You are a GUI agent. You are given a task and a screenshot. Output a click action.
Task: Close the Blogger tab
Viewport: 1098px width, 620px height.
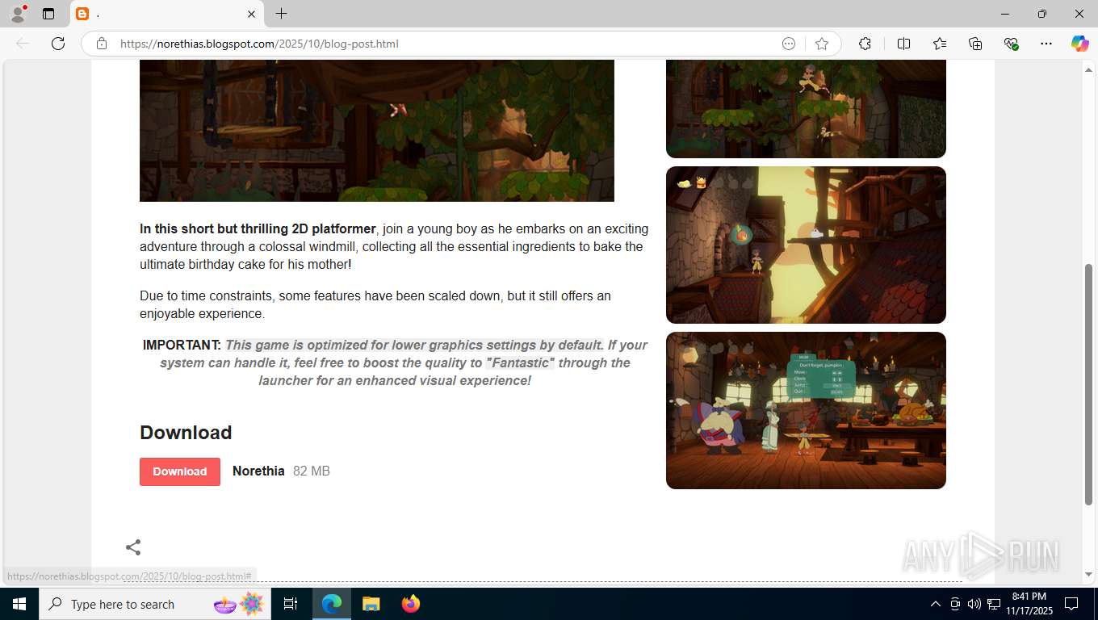tap(251, 14)
